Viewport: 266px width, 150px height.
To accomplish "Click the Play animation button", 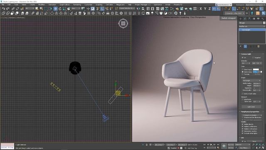I will (x=211, y=145).
